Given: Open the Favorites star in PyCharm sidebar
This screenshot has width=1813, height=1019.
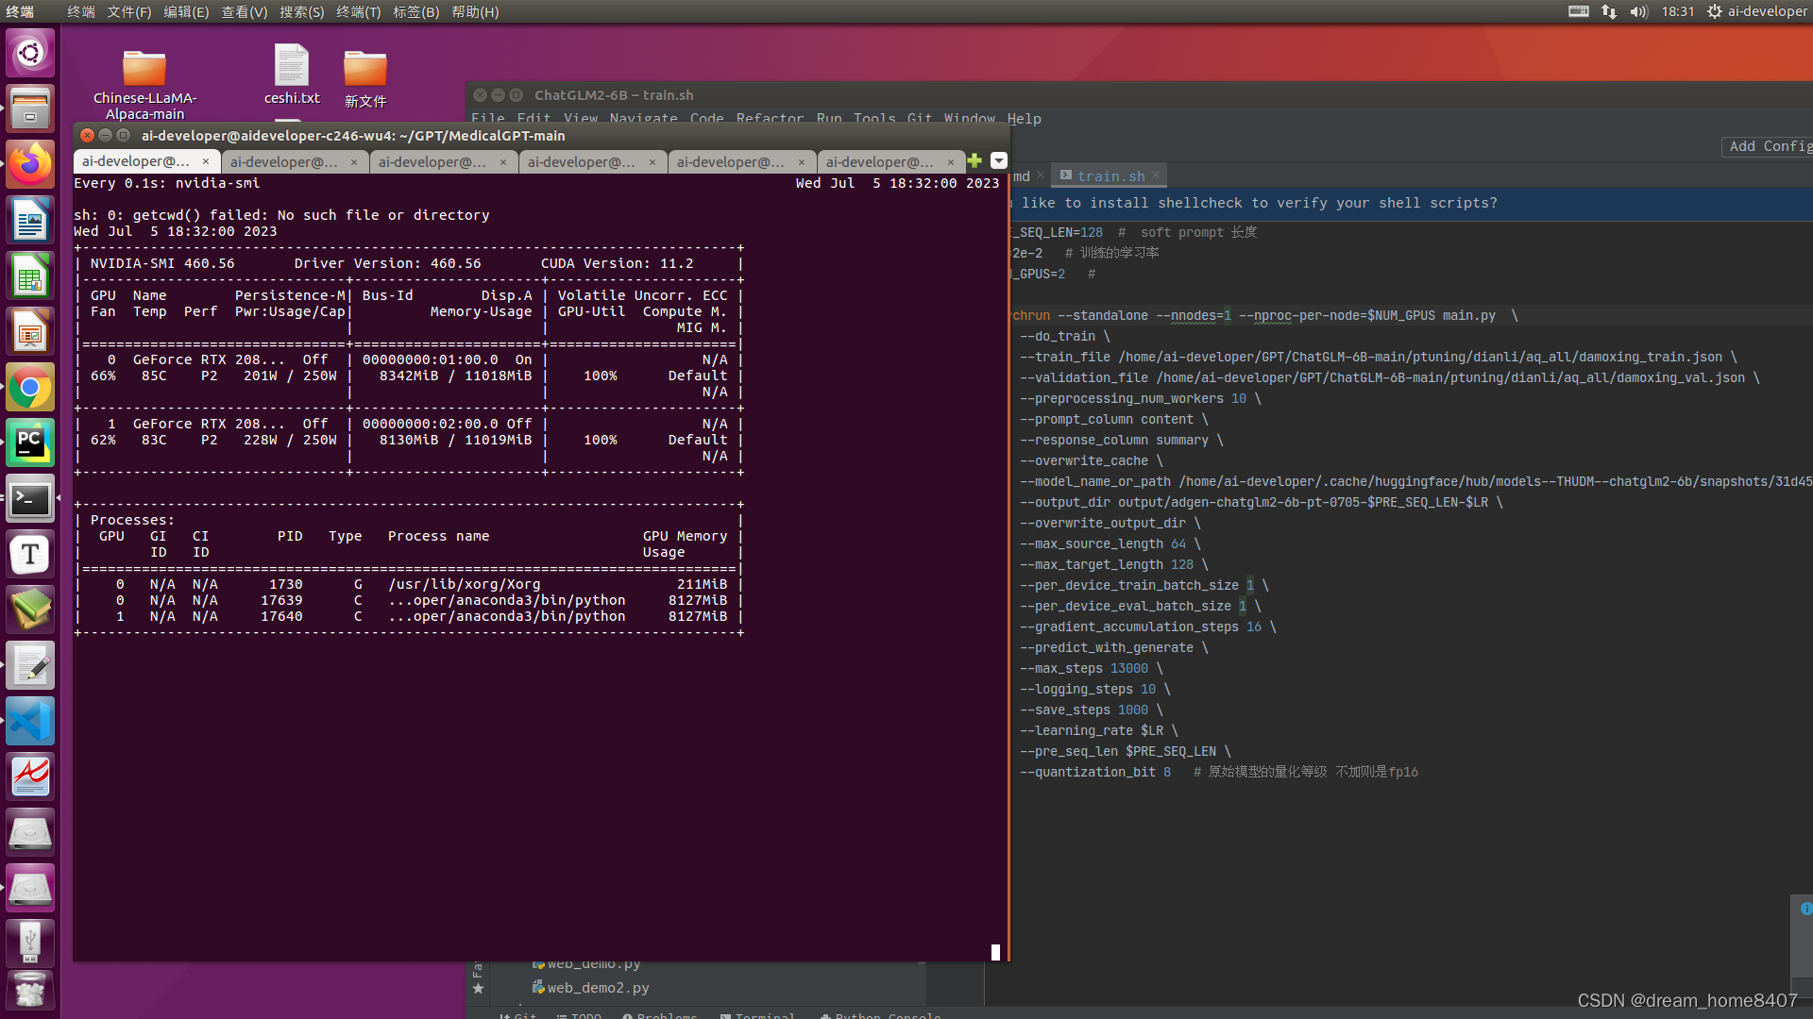Looking at the screenshot, I should click(478, 989).
